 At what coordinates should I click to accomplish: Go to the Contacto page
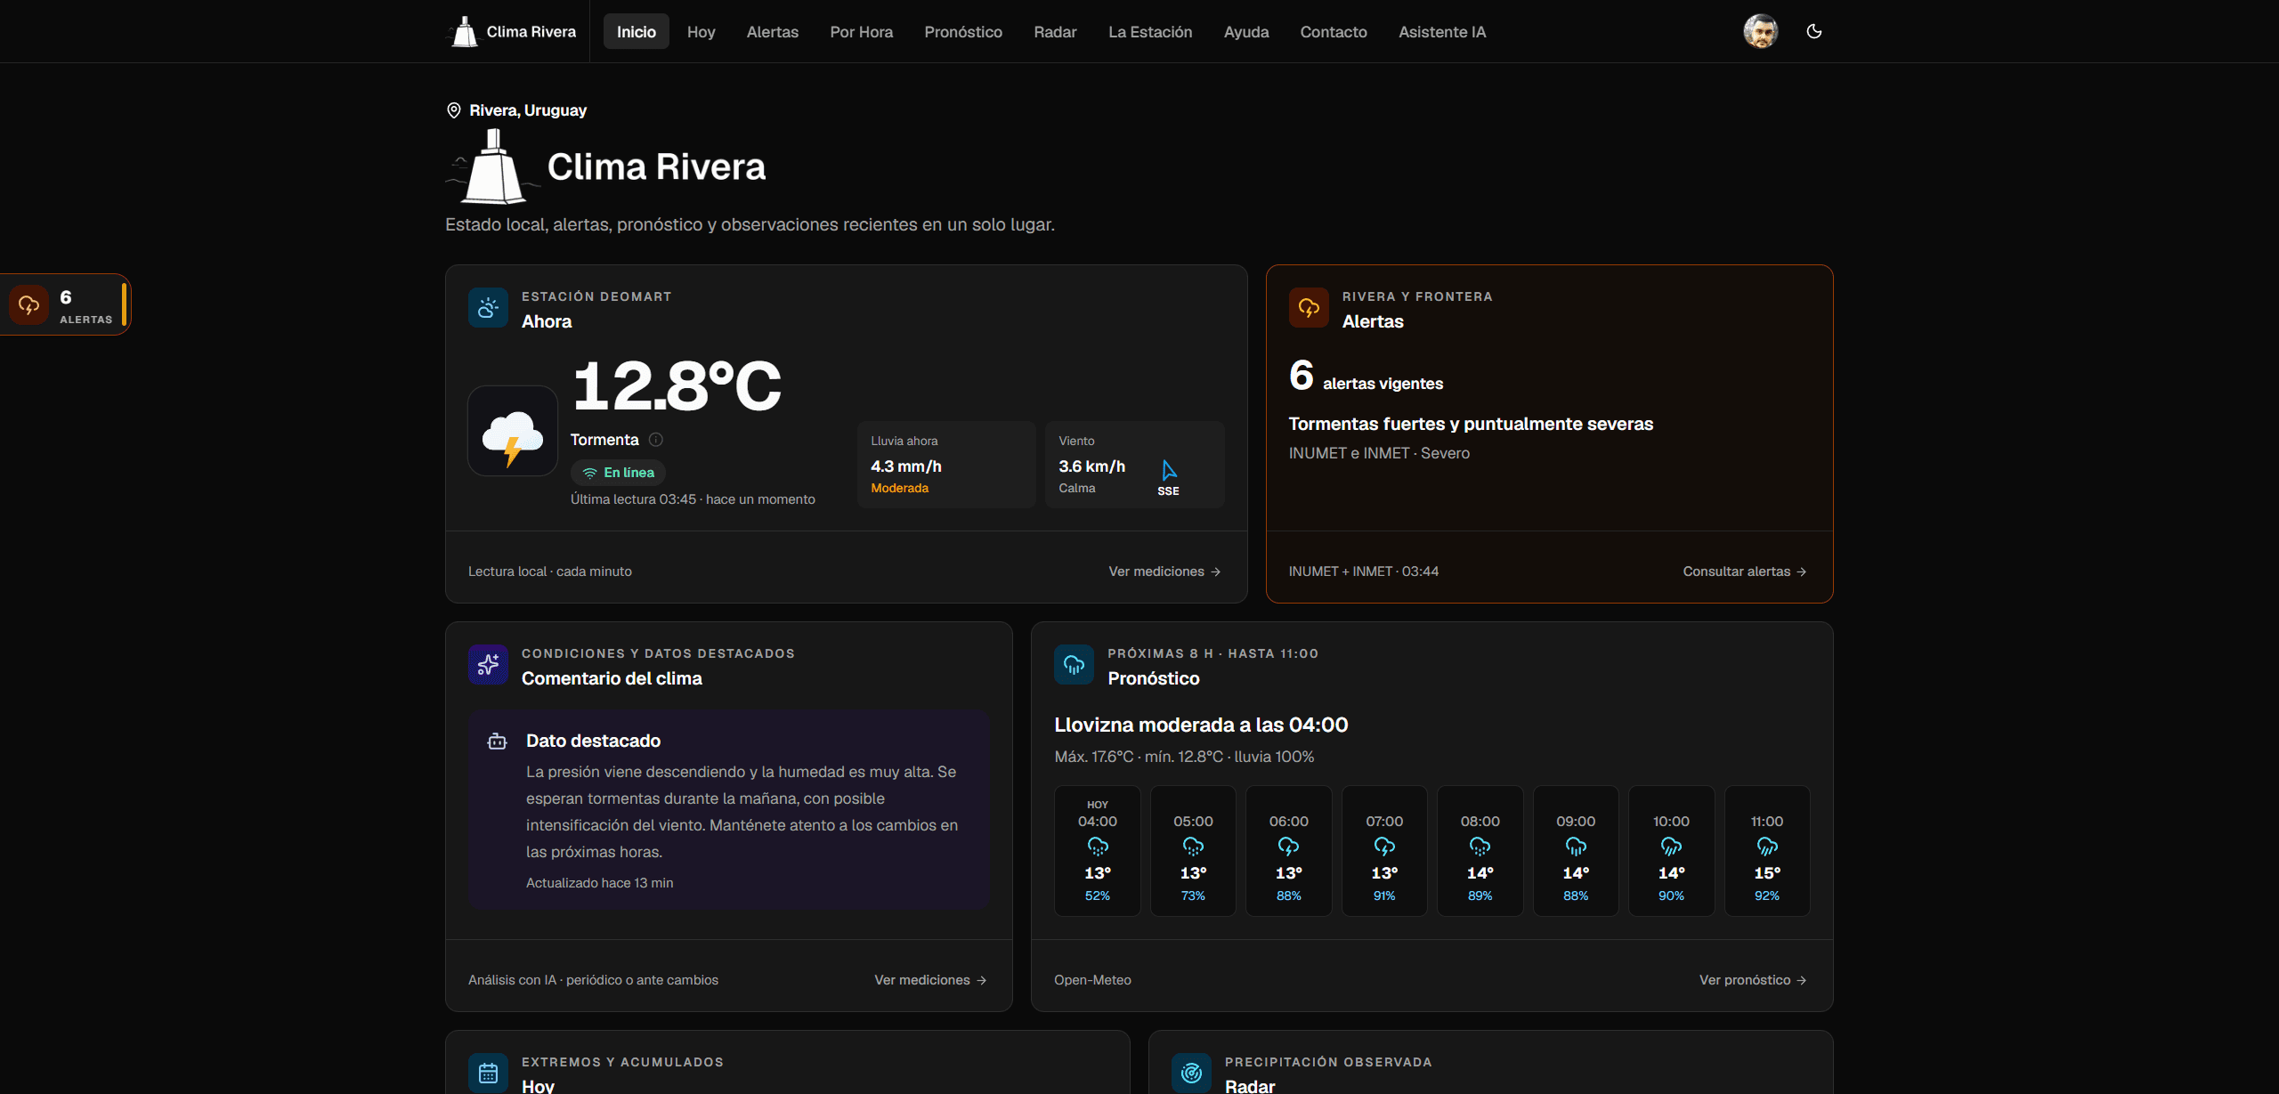coord(1333,32)
